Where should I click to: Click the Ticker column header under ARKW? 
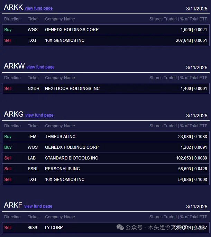[33, 78]
